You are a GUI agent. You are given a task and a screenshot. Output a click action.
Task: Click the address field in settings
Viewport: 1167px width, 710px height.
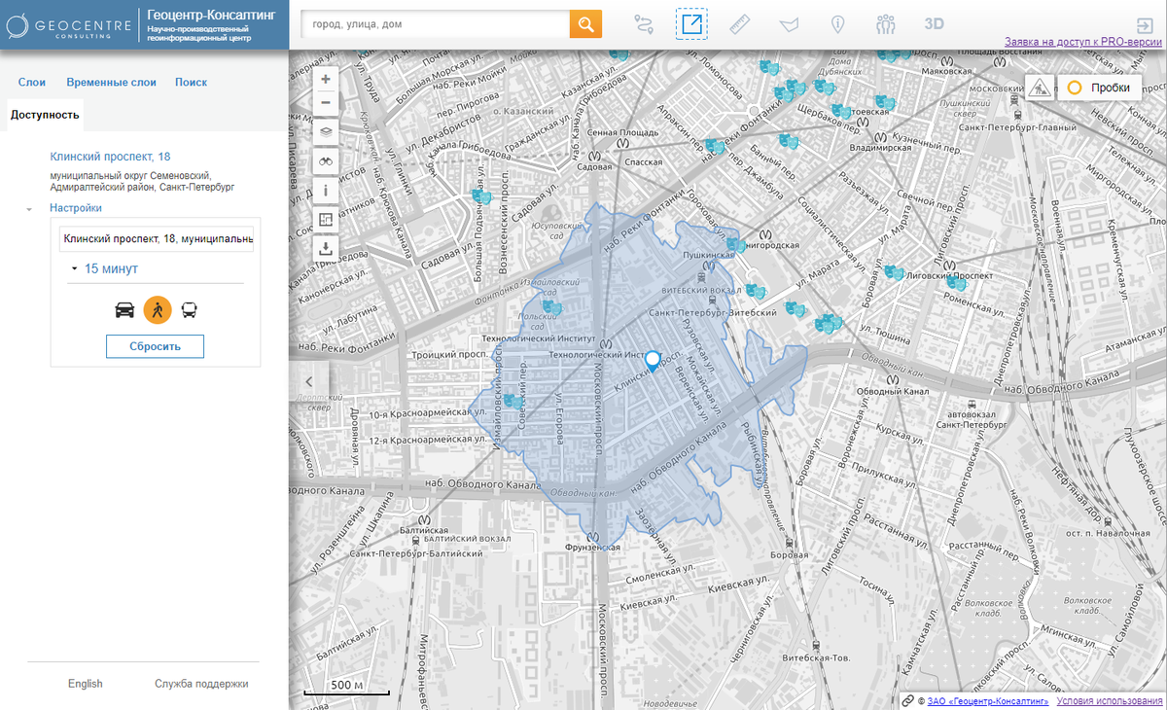point(157,239)
